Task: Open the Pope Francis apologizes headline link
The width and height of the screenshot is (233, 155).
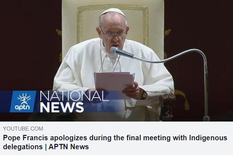Action: (115, 142)
